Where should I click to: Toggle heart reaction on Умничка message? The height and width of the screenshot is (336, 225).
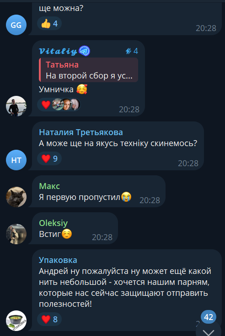point(46,105)
